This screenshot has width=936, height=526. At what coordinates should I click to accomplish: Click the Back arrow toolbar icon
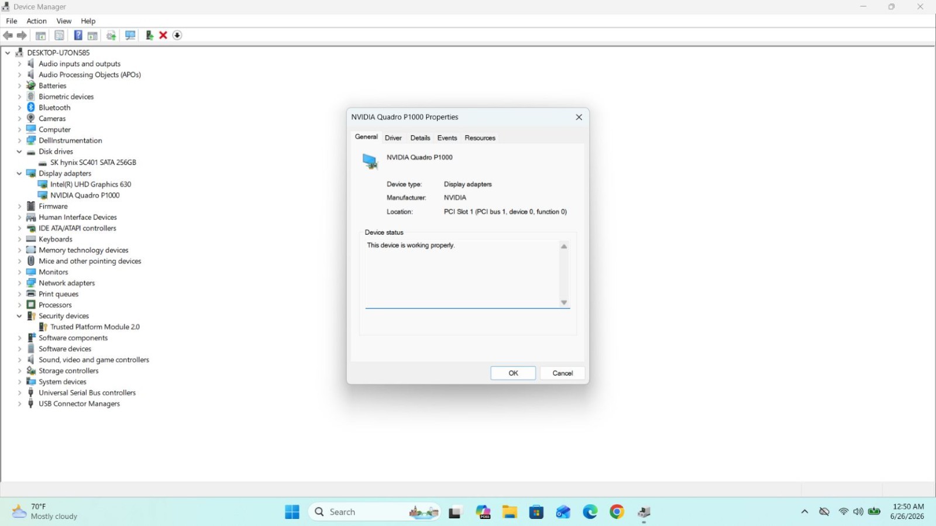(8, 36)
